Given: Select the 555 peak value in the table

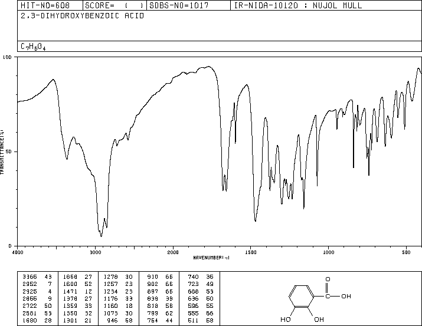Looking at the screenshot, I should coord(193,313).
